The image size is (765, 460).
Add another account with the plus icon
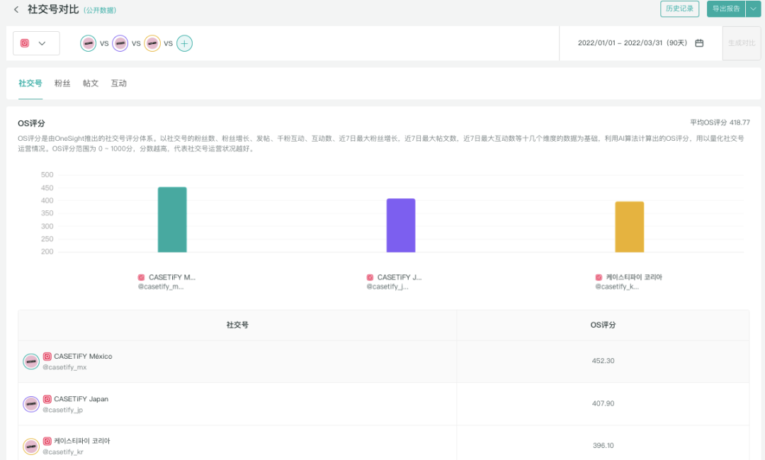point(184,43)
